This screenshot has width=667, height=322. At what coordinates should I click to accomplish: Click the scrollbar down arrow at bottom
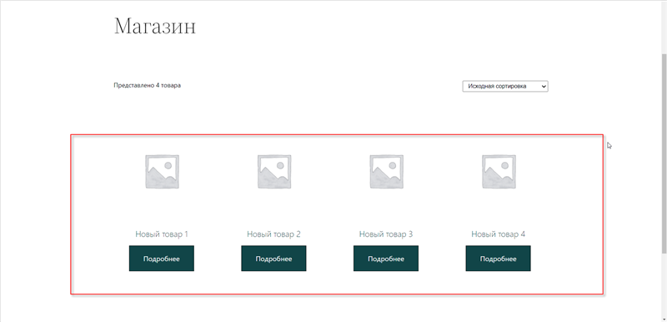tap(664, 319)
